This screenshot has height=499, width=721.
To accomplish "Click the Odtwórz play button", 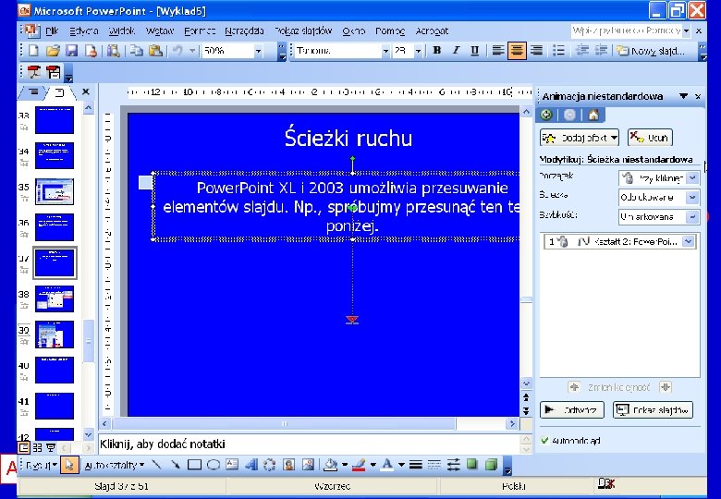I will coord(571,410).
